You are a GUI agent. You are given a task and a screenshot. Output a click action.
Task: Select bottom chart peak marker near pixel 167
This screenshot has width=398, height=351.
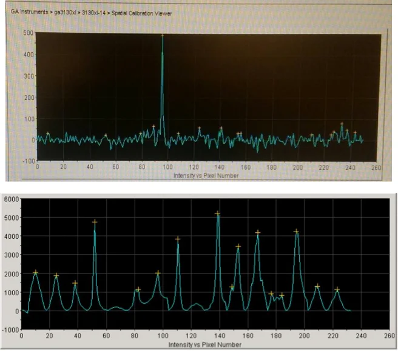[257, 232]
